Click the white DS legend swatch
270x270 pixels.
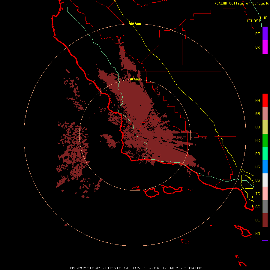coord(265,180)
